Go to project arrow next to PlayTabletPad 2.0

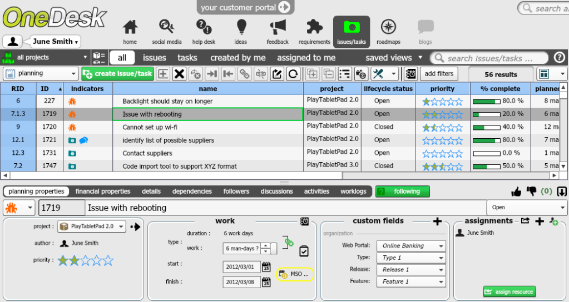pyautogui.click(x=135, y=226)
